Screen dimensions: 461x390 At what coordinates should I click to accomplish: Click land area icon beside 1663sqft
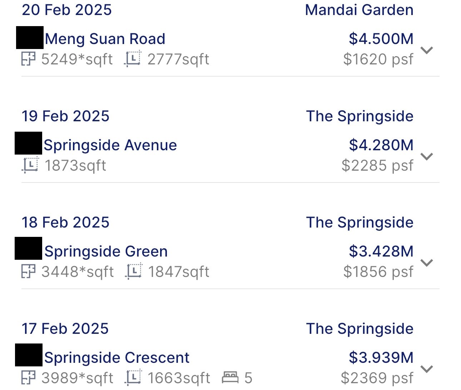click(x=133, y=377)
